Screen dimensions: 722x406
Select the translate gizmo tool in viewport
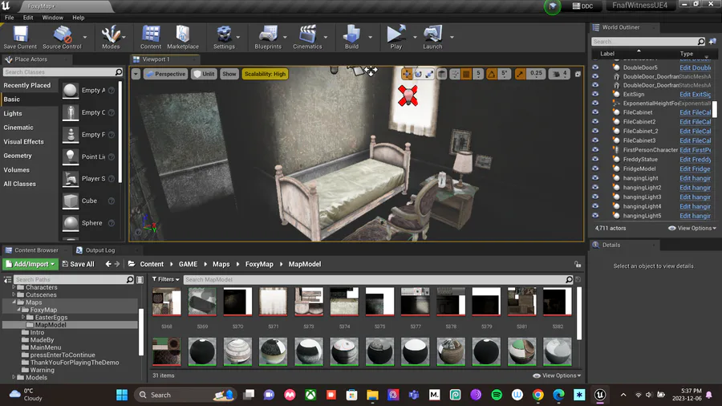407,74
